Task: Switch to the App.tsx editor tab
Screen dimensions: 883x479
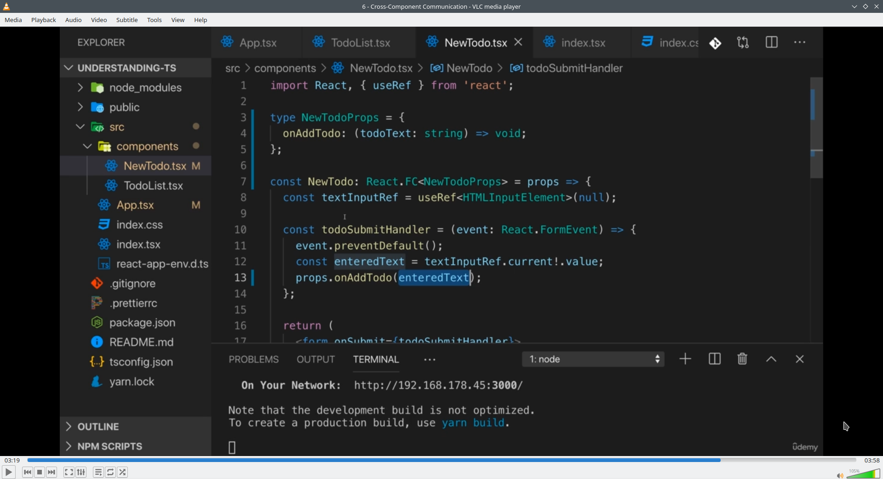Action: click(257, 42)
